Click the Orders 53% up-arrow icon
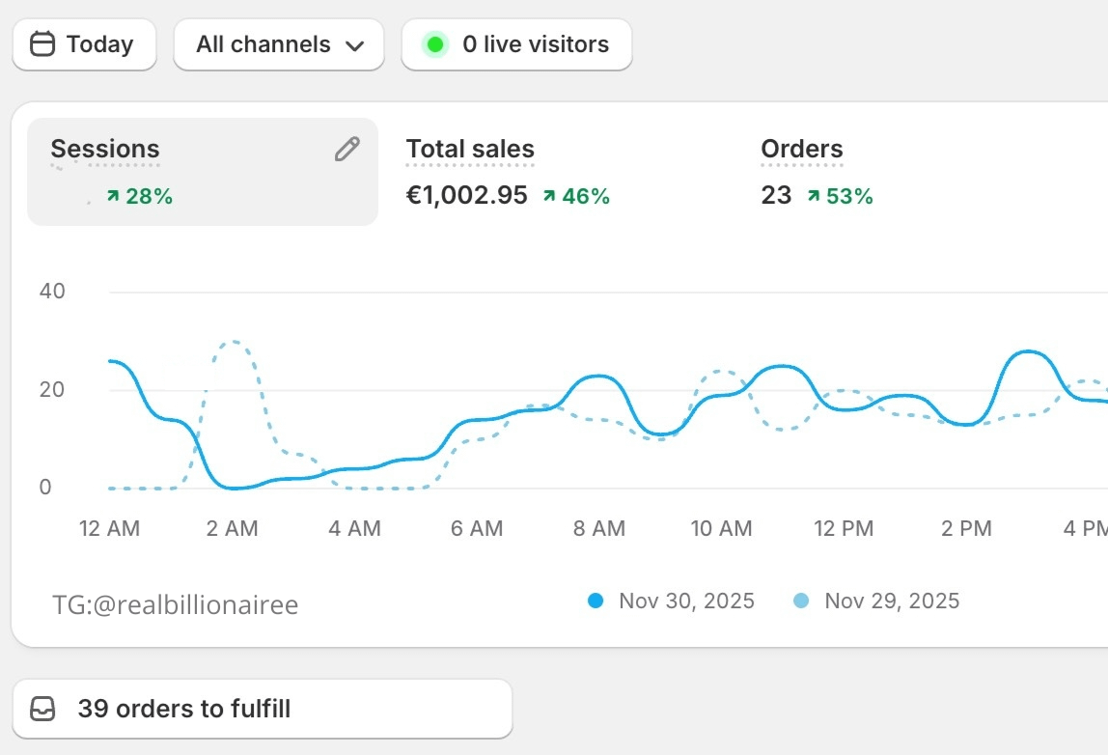This screenshot has width=1108, height=755. coord(814,196)
